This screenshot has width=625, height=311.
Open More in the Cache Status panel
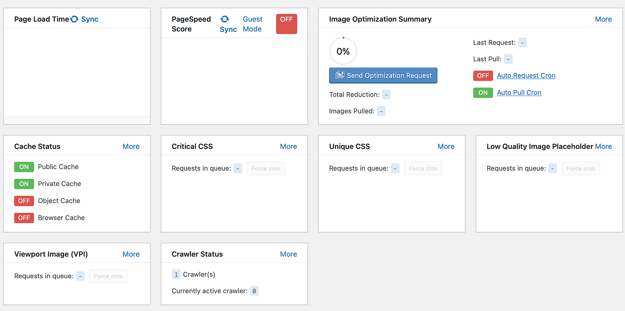131,146
